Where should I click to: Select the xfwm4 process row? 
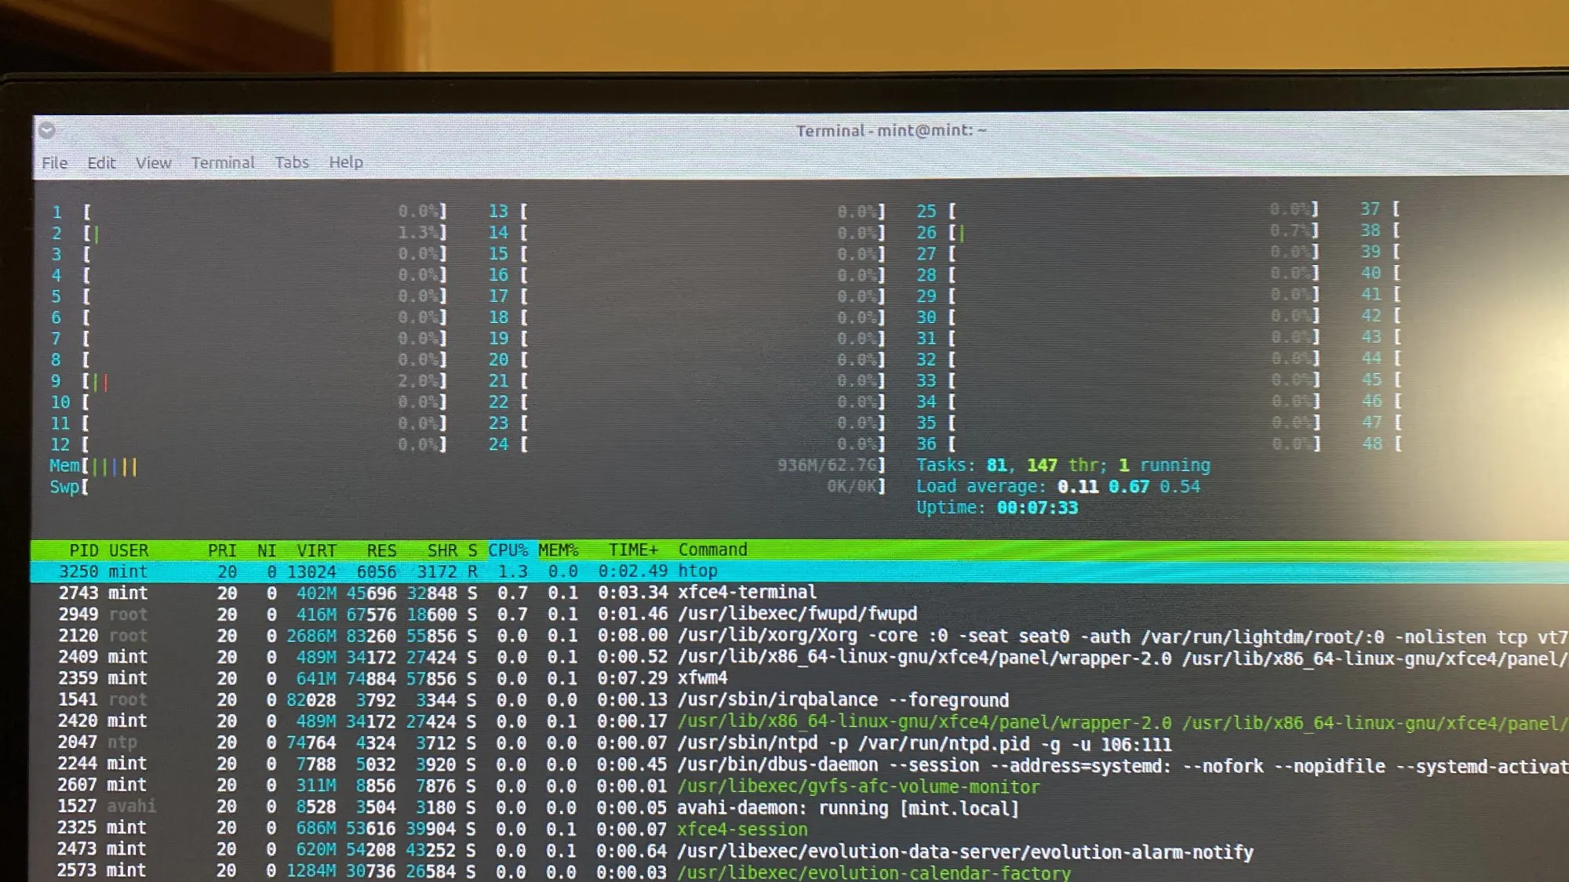point(702,678)
